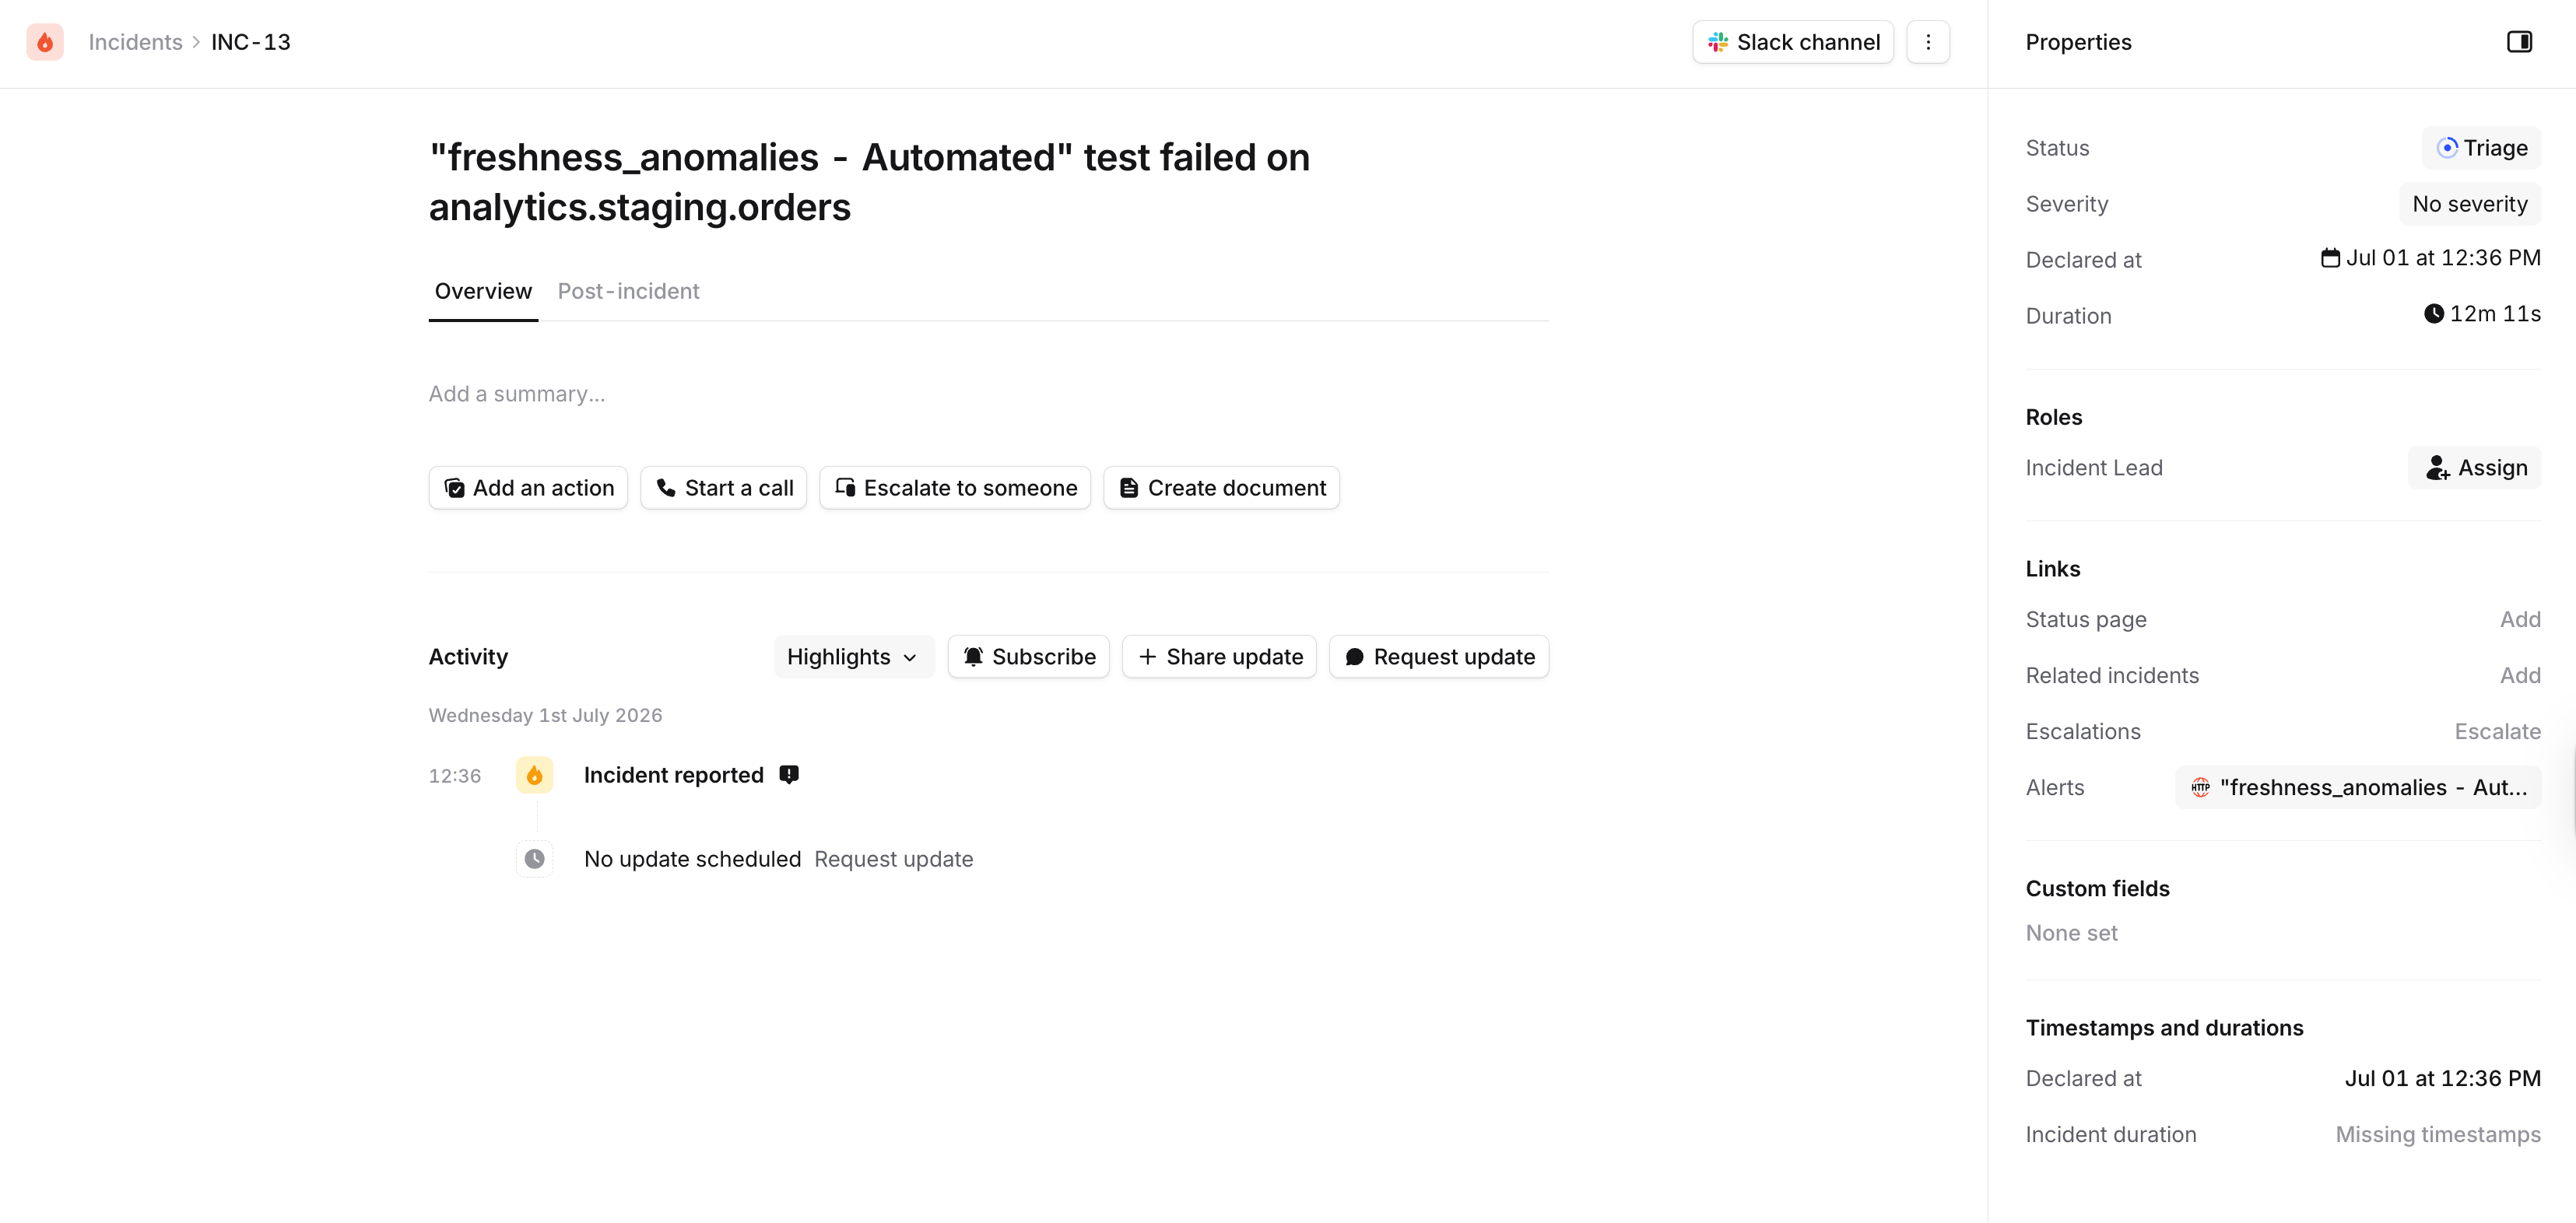Click Escalate next to Escalations

click(x=2497, y=732)
